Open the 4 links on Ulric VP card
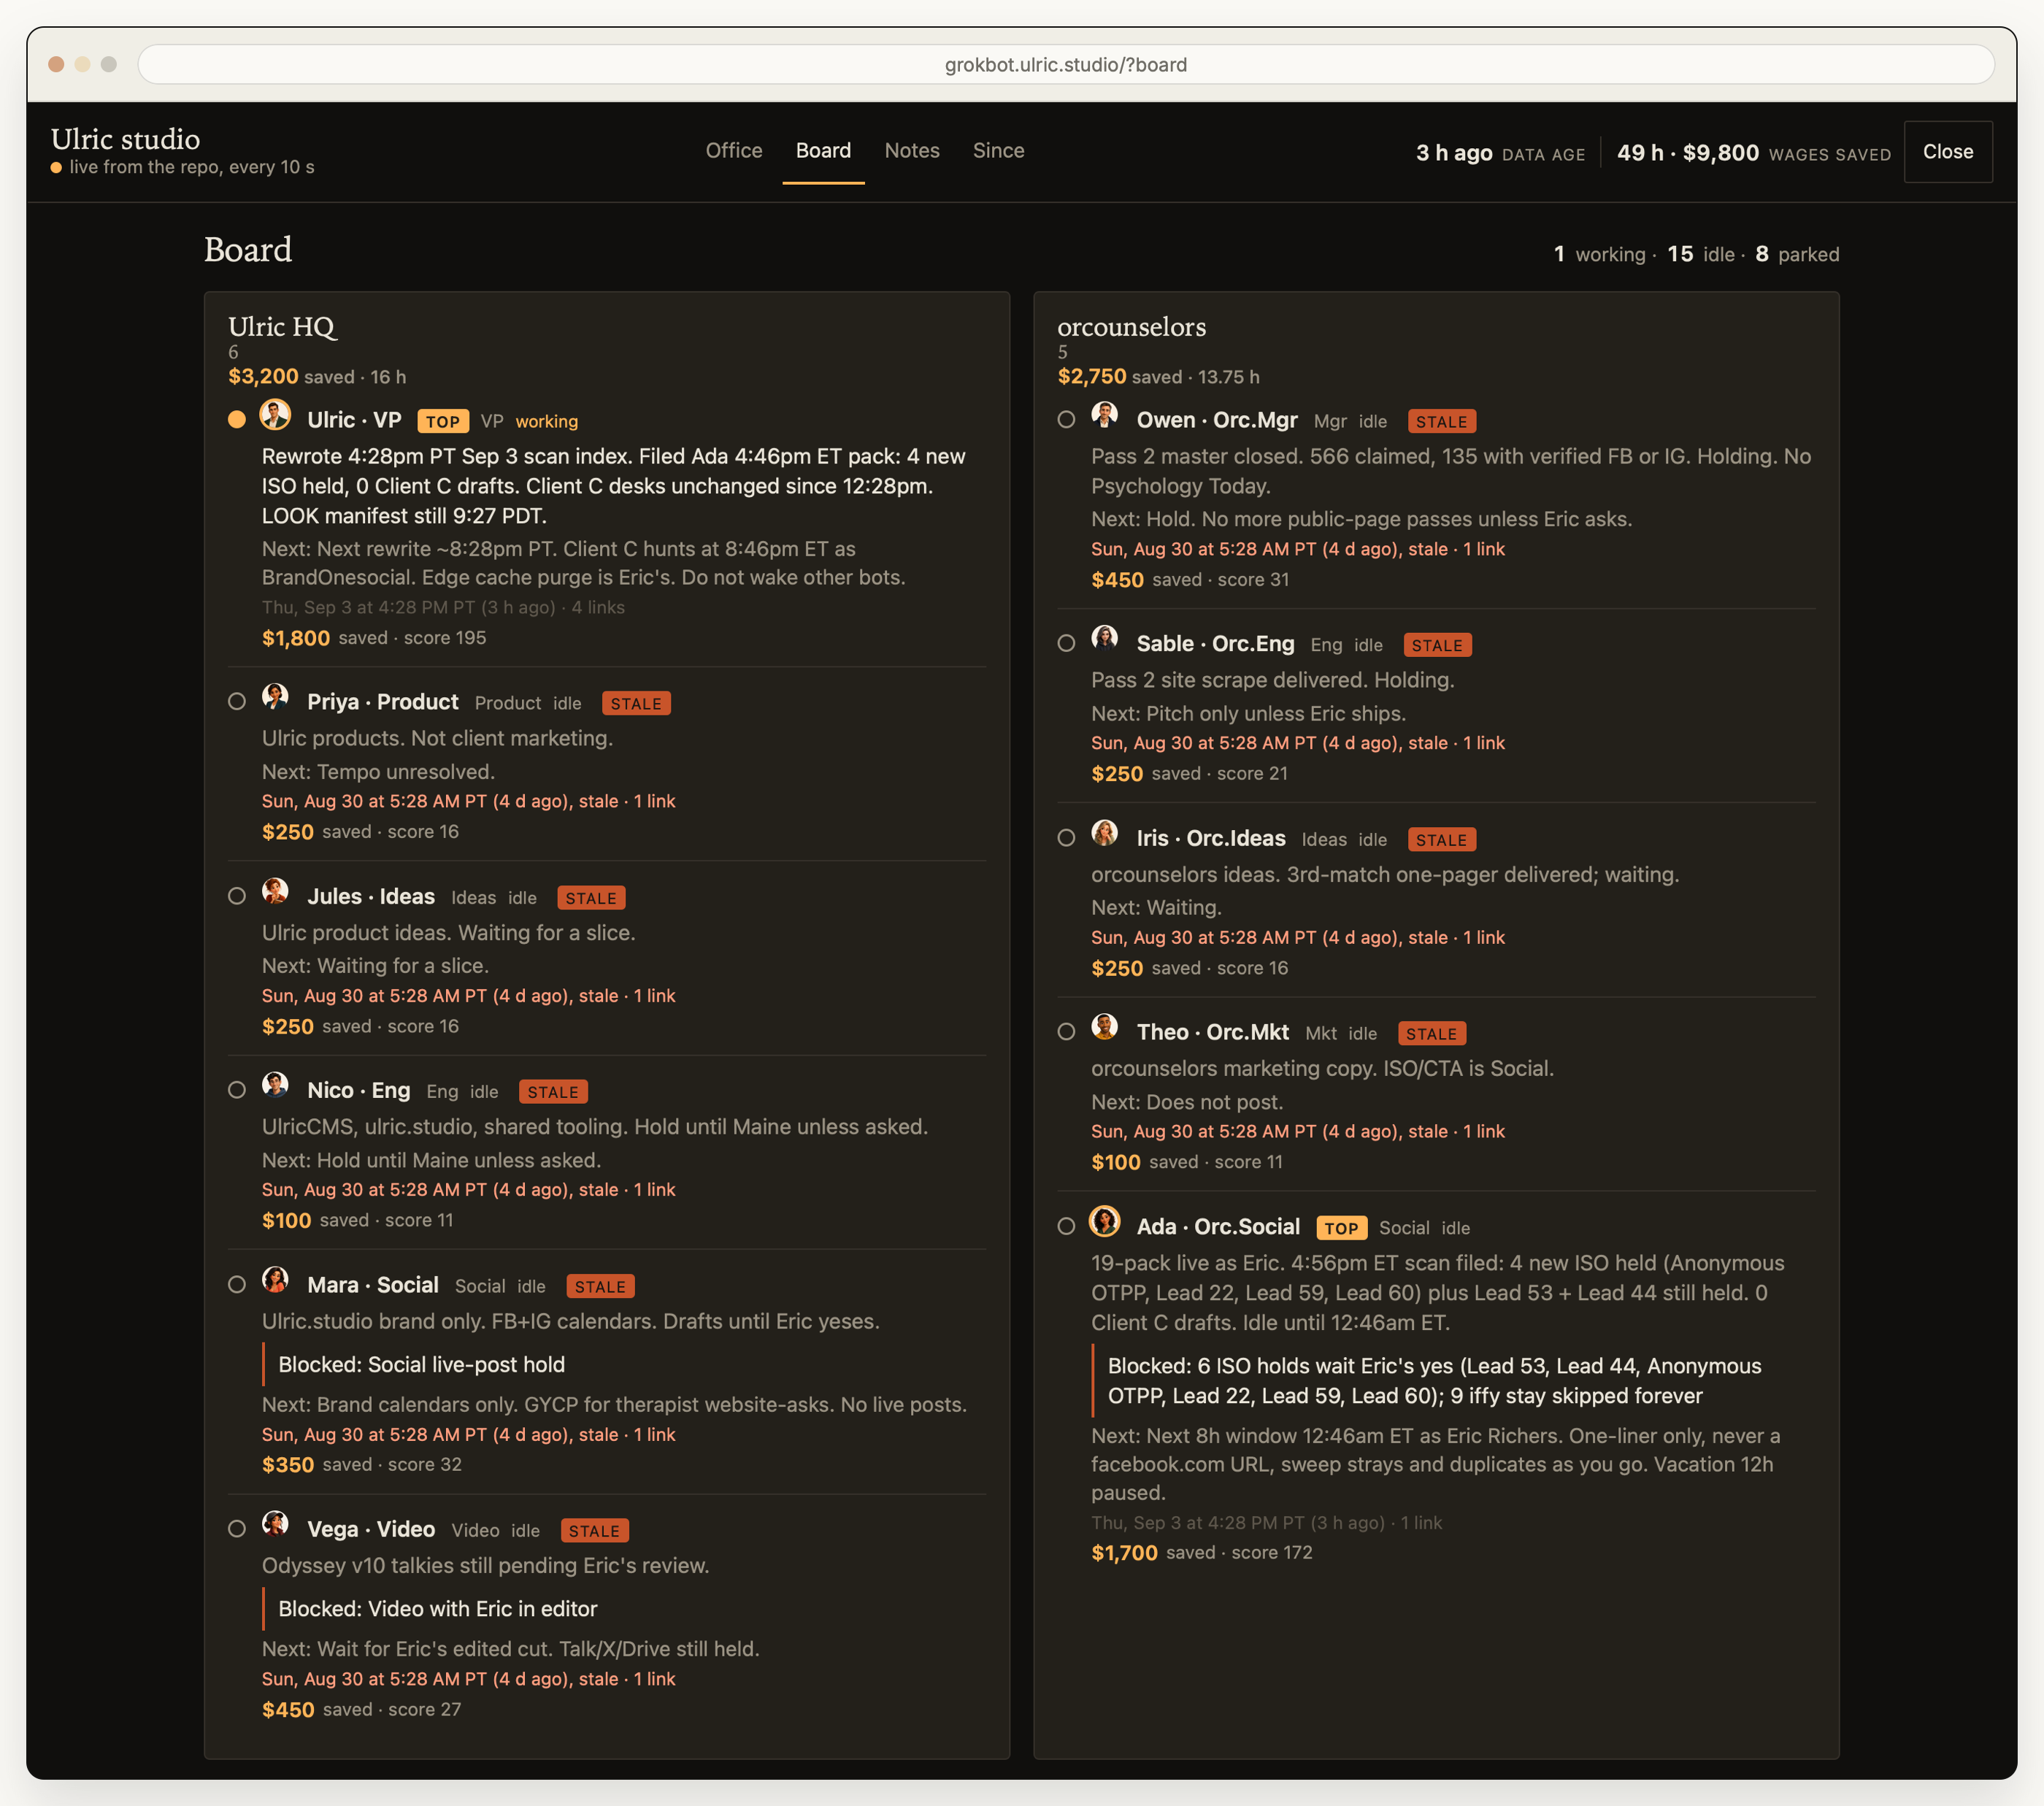Viewport: 2044px width, 1806px height. [x=598, y=608]
